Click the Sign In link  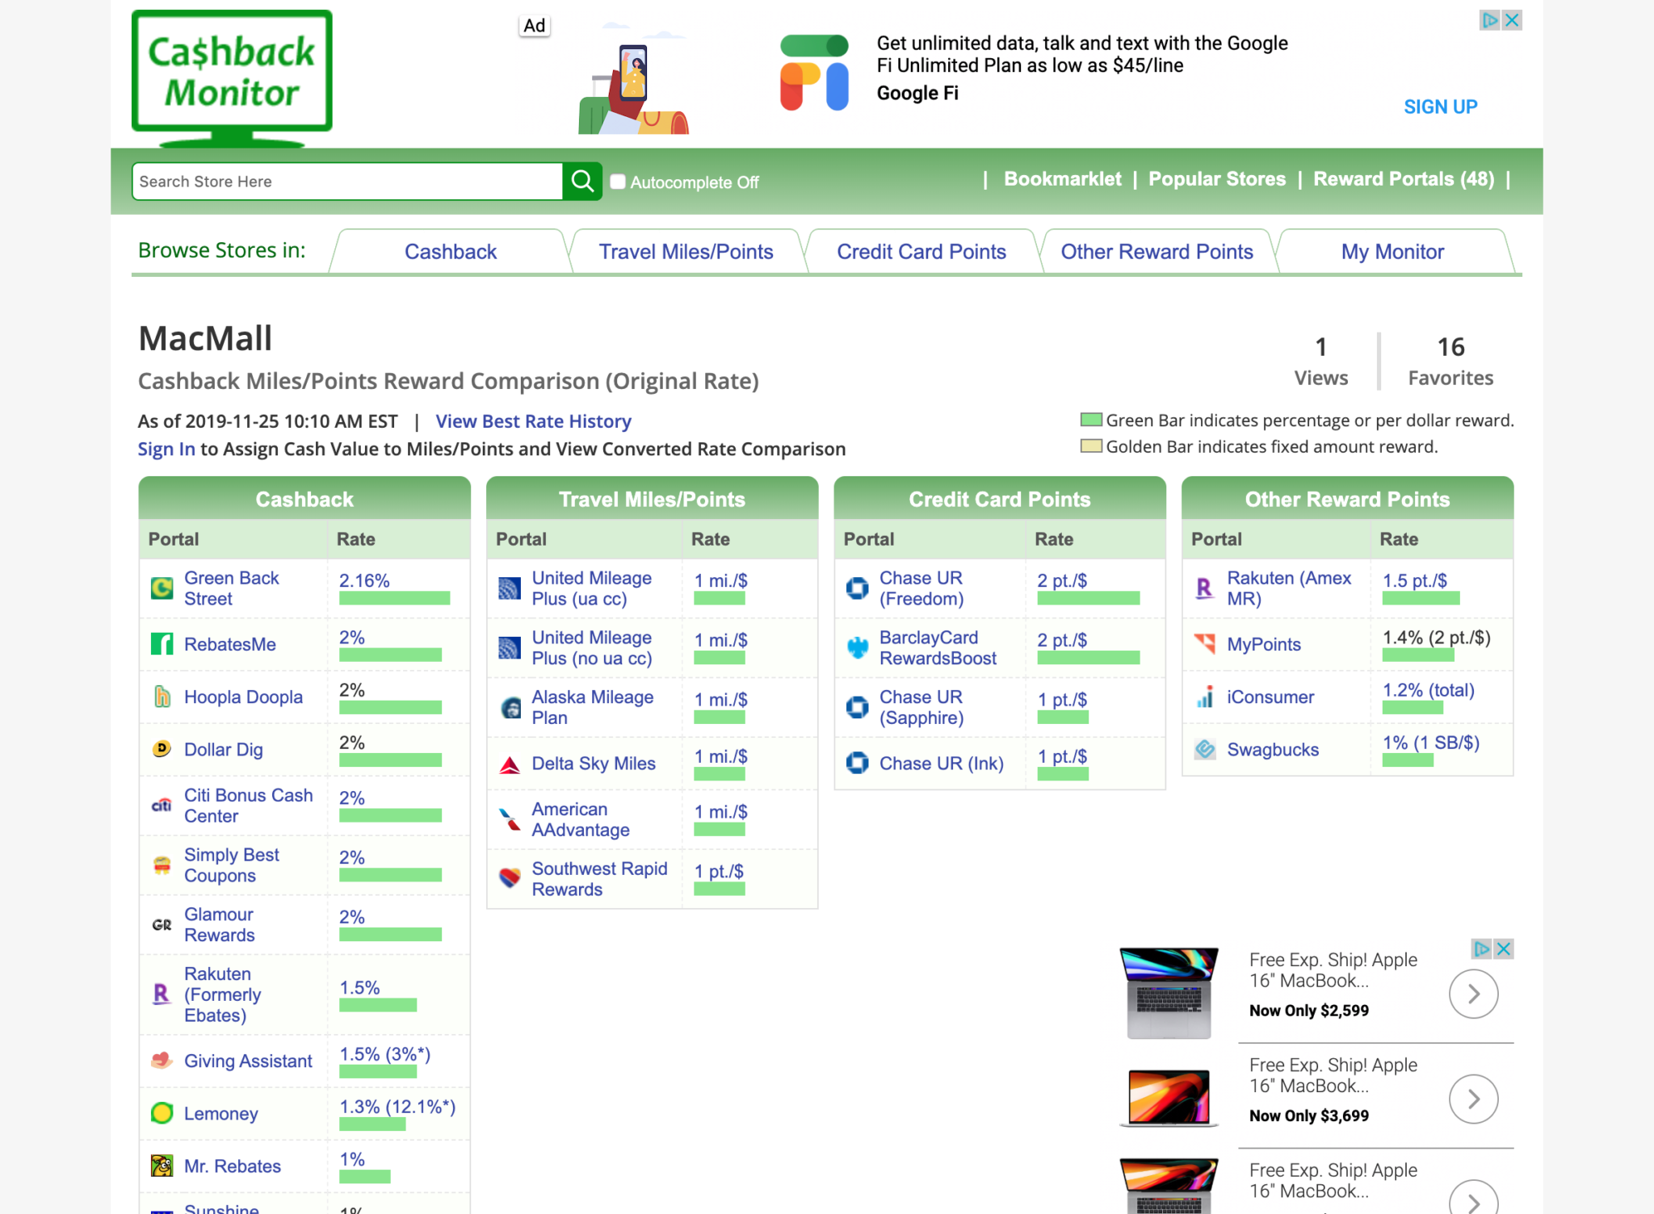(166, 449)
